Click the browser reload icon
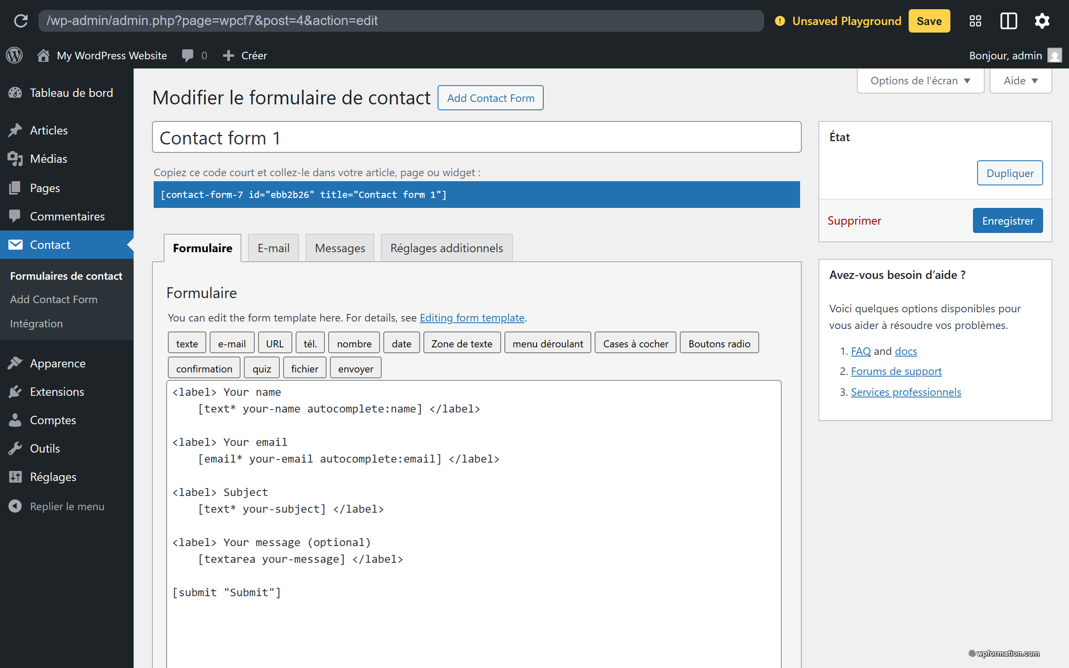The width and height of the screenshot is (1069, 668). click(21, 21)
